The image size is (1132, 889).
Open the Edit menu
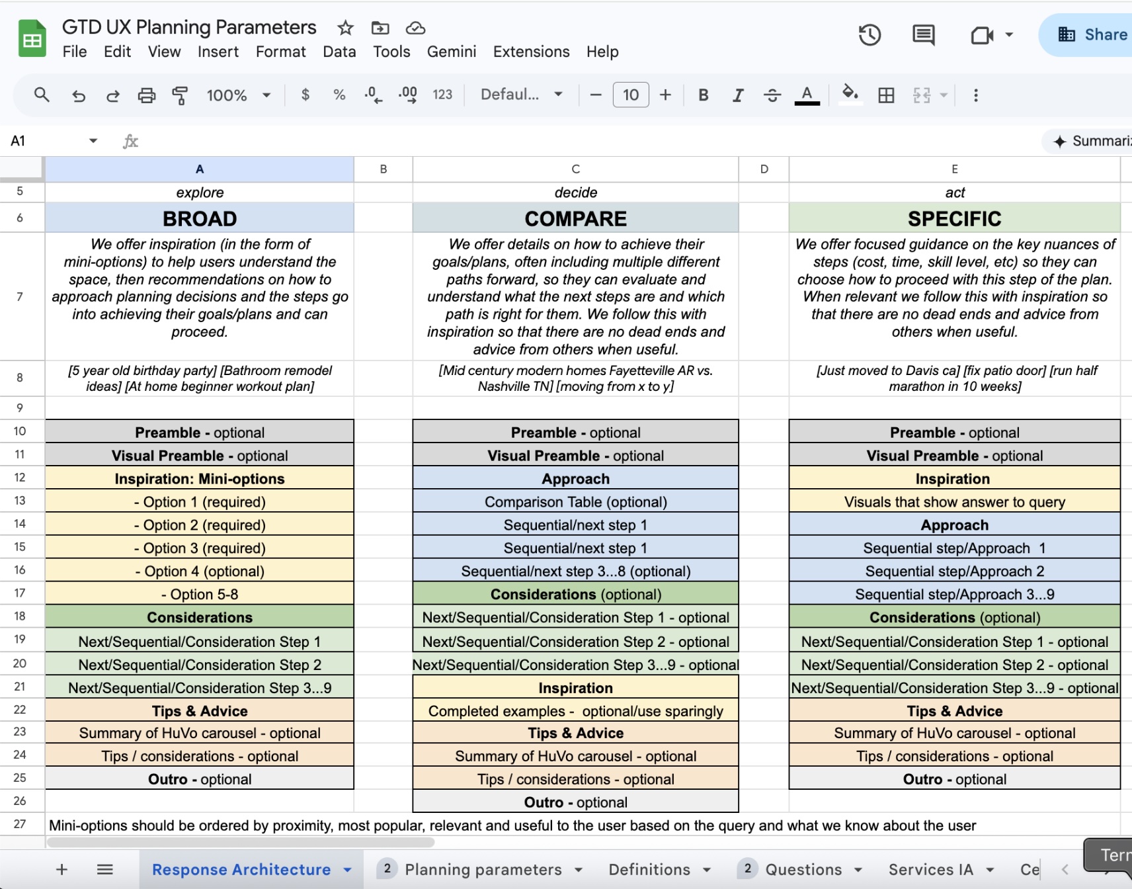(117, 52)
